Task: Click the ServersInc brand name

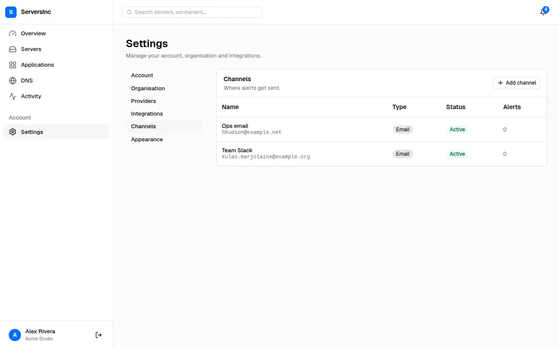Action: (36, 12)
